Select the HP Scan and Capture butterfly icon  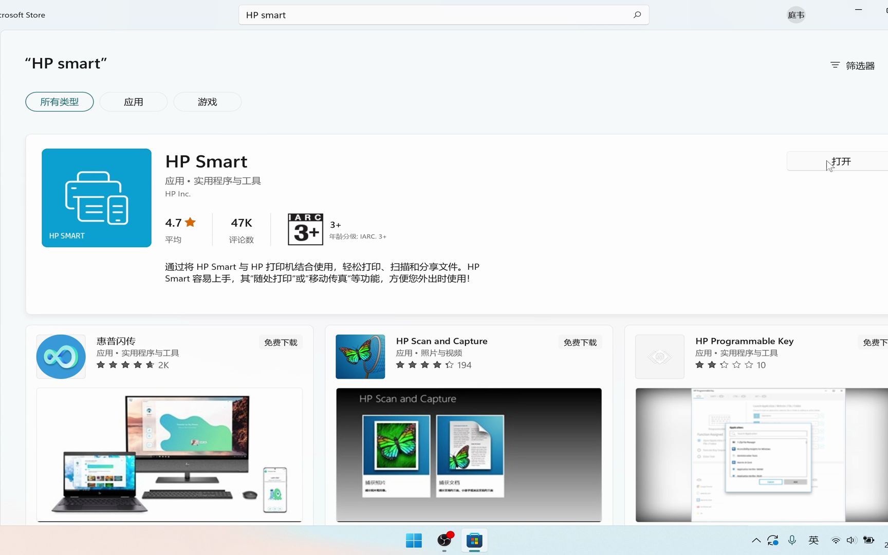coord(360,356)
